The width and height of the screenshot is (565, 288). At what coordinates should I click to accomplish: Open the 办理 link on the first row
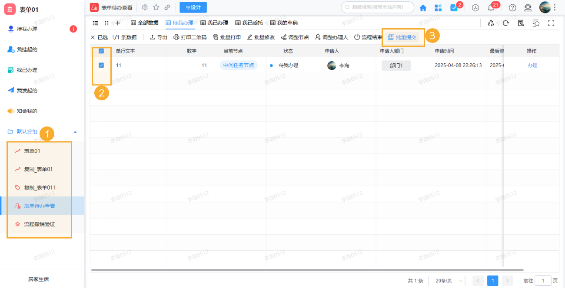pyautogui.click(x=532, y=65)
